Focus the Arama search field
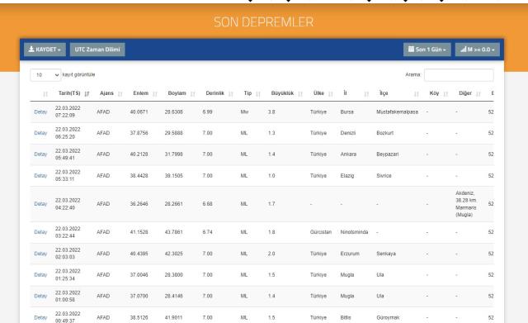This screenshot has width=528, height=323. coord(459,75)
